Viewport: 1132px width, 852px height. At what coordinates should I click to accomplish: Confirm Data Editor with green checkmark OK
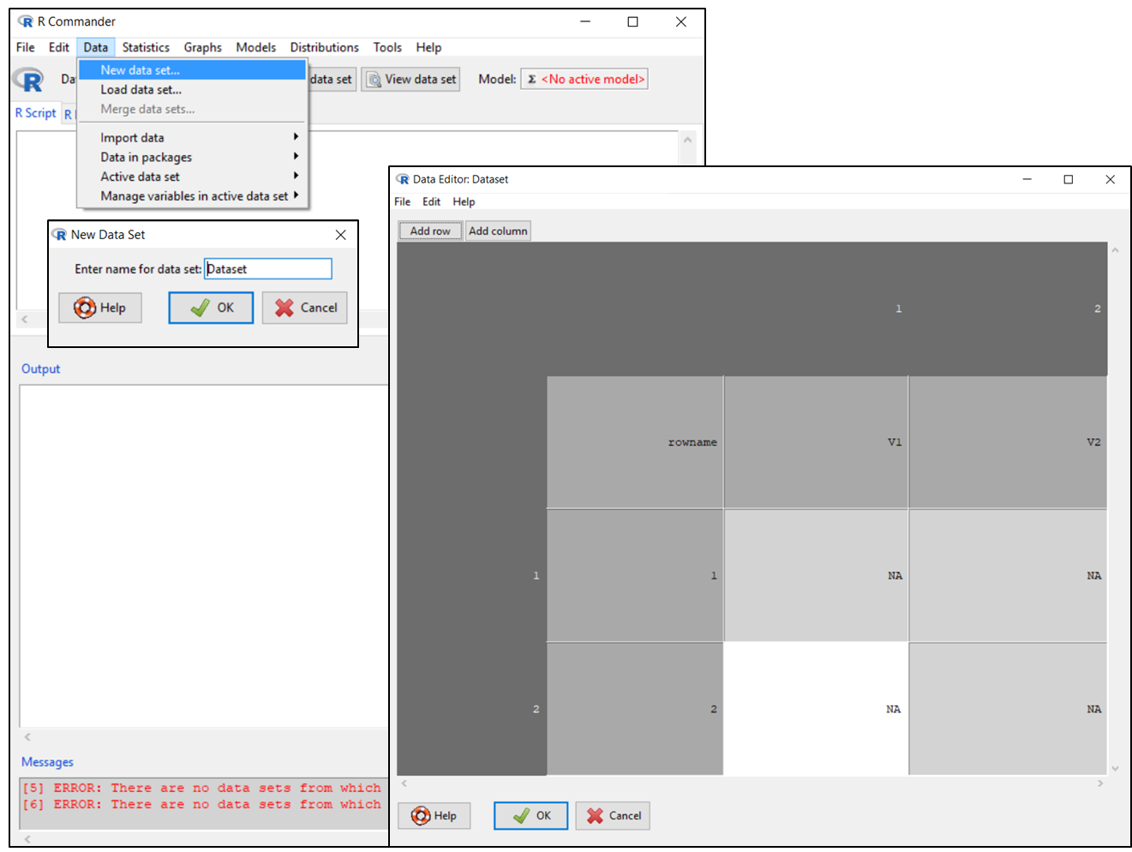click(x=521, y=816)
